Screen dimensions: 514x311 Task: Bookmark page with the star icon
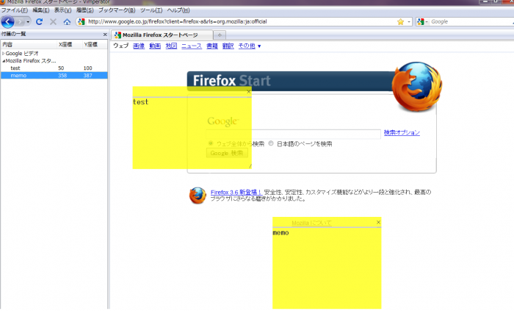pos(400,21)
